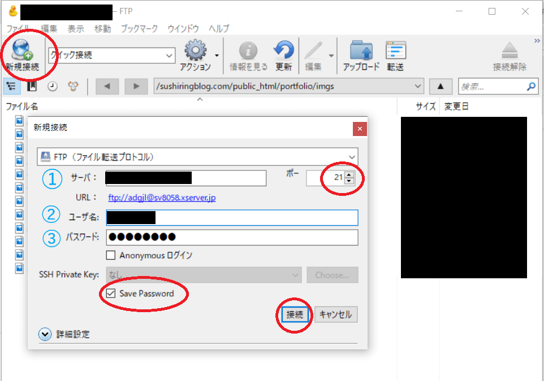The width and height of the screenshot is (544, 381).
Task: Open the bookmarks view icon
Action: click(32, 86)
